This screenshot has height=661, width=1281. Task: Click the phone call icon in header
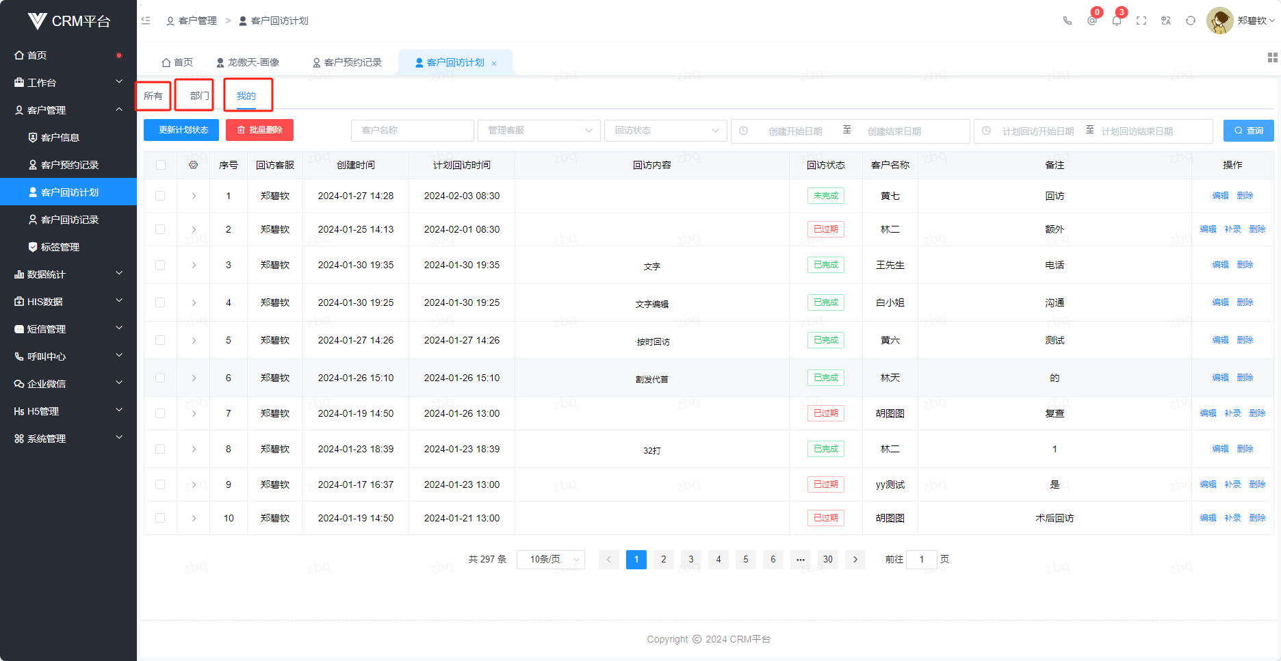(1067, 21)
